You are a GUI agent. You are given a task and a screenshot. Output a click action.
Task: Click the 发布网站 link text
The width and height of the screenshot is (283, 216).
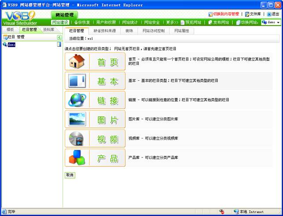tap(221, 22)
